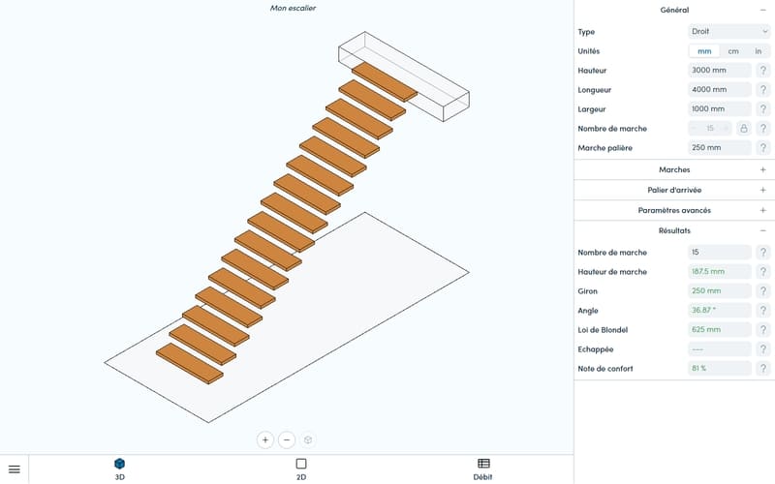Show help for Marche palière
The height and width of the screenshot is (484, 775).
[x=763, y=148]
